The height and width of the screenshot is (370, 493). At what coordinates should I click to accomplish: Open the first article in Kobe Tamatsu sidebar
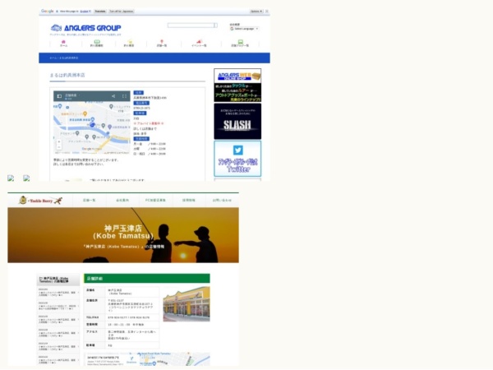58,292
